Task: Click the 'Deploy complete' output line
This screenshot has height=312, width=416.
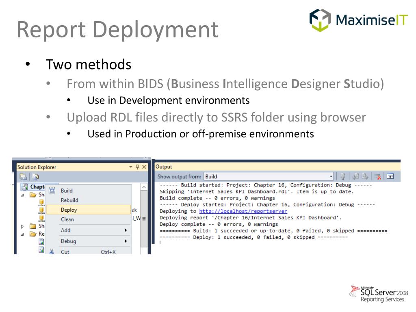Action: pos(219,224)
